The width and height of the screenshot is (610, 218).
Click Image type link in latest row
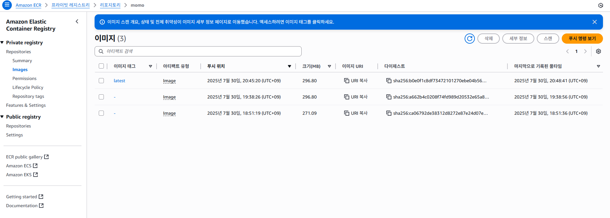[169, 81]
